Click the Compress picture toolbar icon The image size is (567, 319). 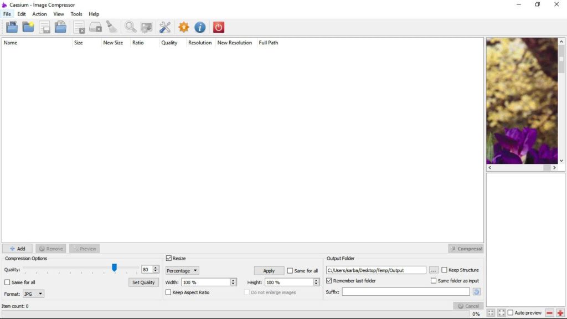[x=146, y=27]
